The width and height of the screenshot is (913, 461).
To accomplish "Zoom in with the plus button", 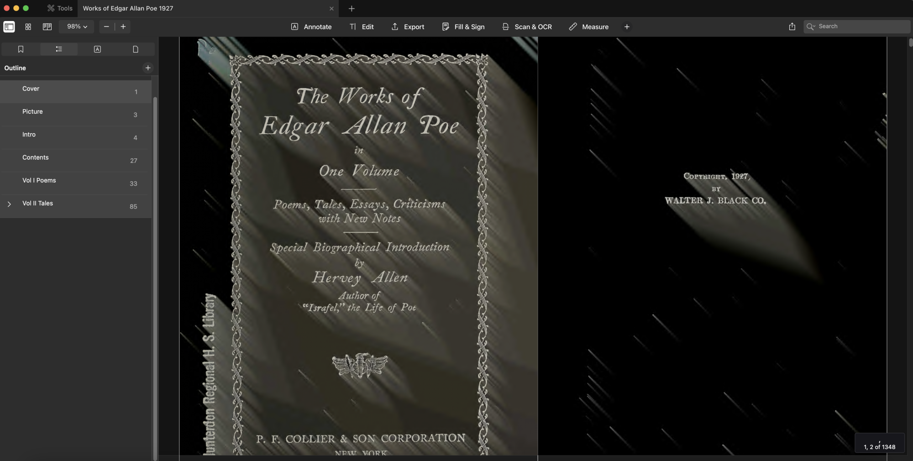I will coord(123,26).
